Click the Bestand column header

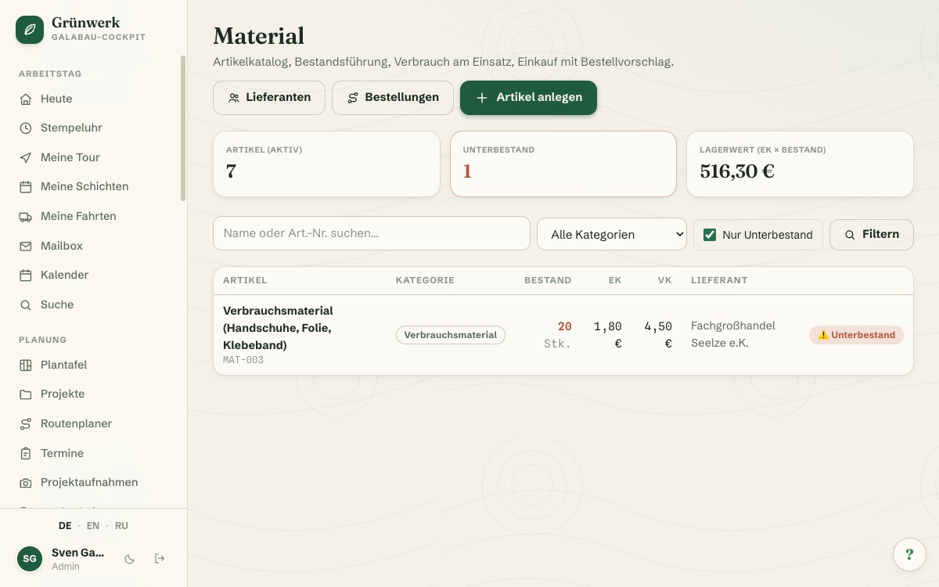click(548, 280)
